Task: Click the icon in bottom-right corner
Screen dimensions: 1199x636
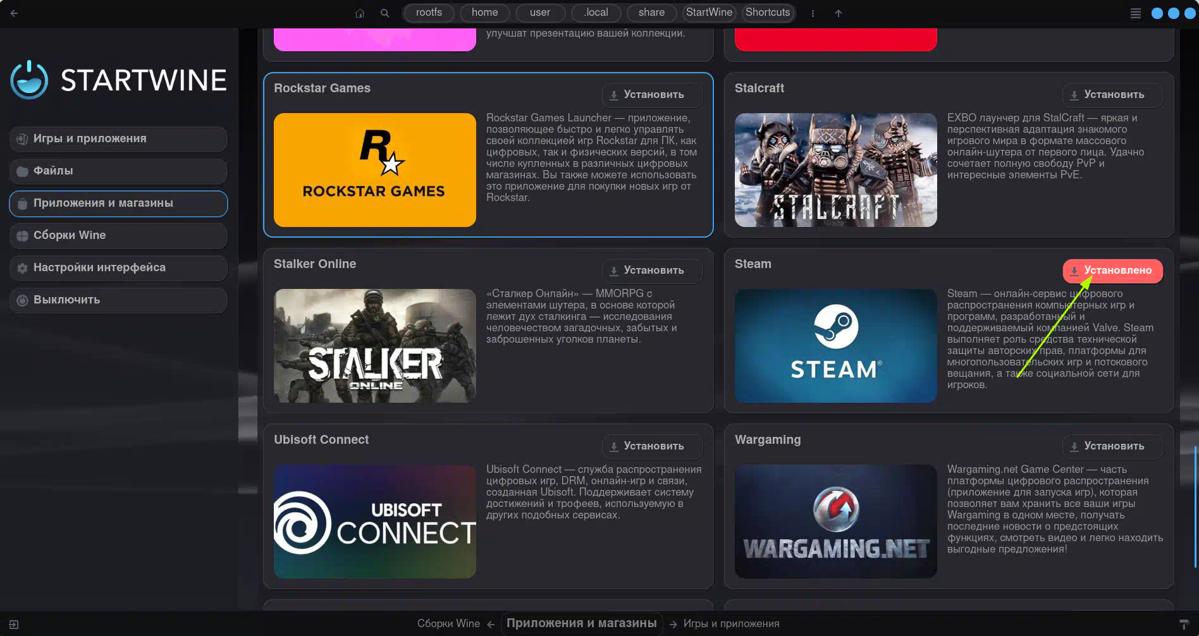Action: point(1184,625)
